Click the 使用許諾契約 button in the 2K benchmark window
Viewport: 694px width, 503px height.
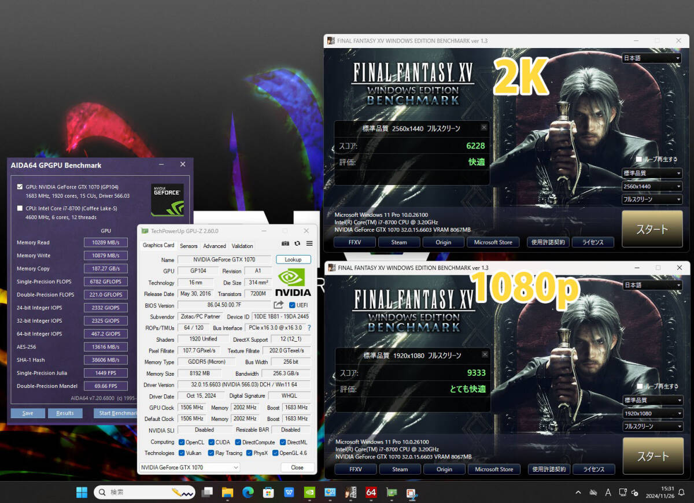[549, 242]
